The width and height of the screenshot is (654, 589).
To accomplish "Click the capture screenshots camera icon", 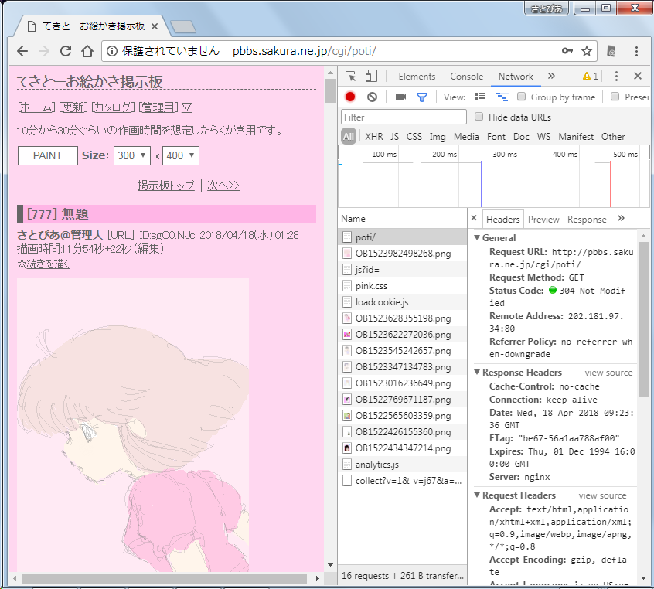I will pos(400,97).
